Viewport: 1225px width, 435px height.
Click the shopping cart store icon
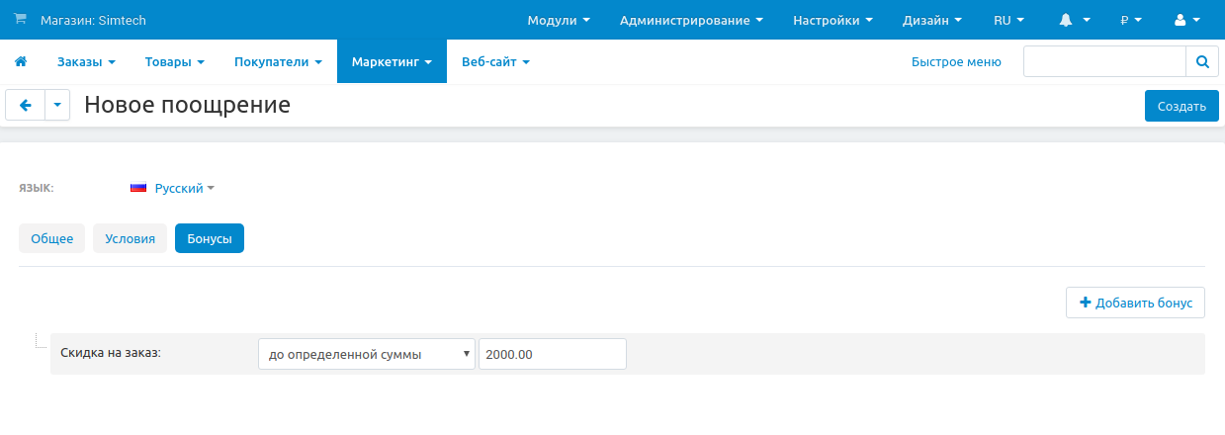(20, 20)
